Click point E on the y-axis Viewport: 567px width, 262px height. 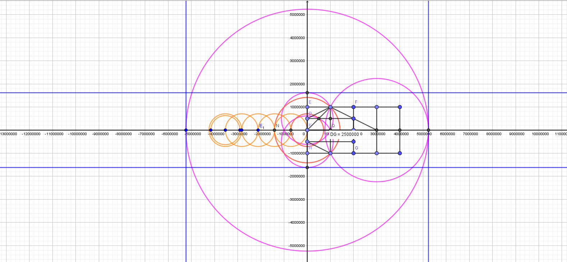(x=307, y=107)
